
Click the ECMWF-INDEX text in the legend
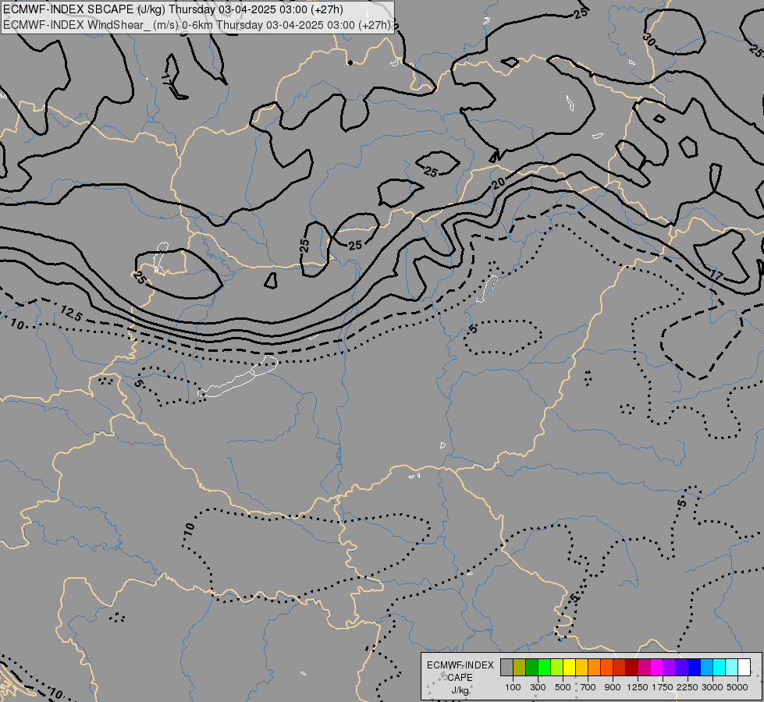[460, 665]
